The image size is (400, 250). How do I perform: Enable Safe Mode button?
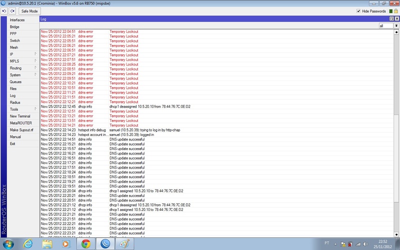pos(29,11)
